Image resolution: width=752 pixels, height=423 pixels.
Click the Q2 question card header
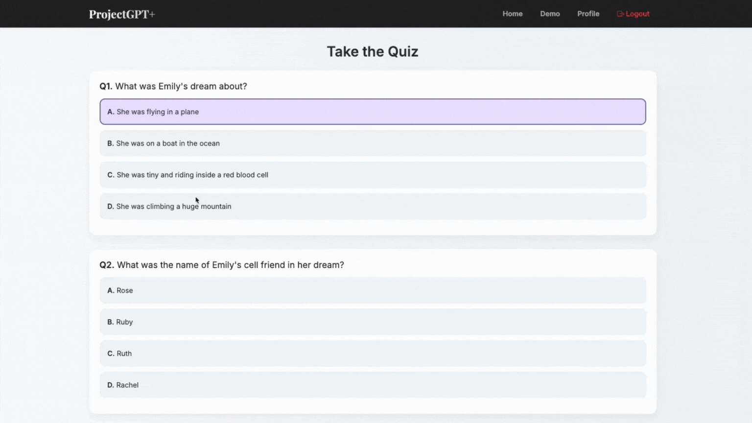(x=222, y=265)
